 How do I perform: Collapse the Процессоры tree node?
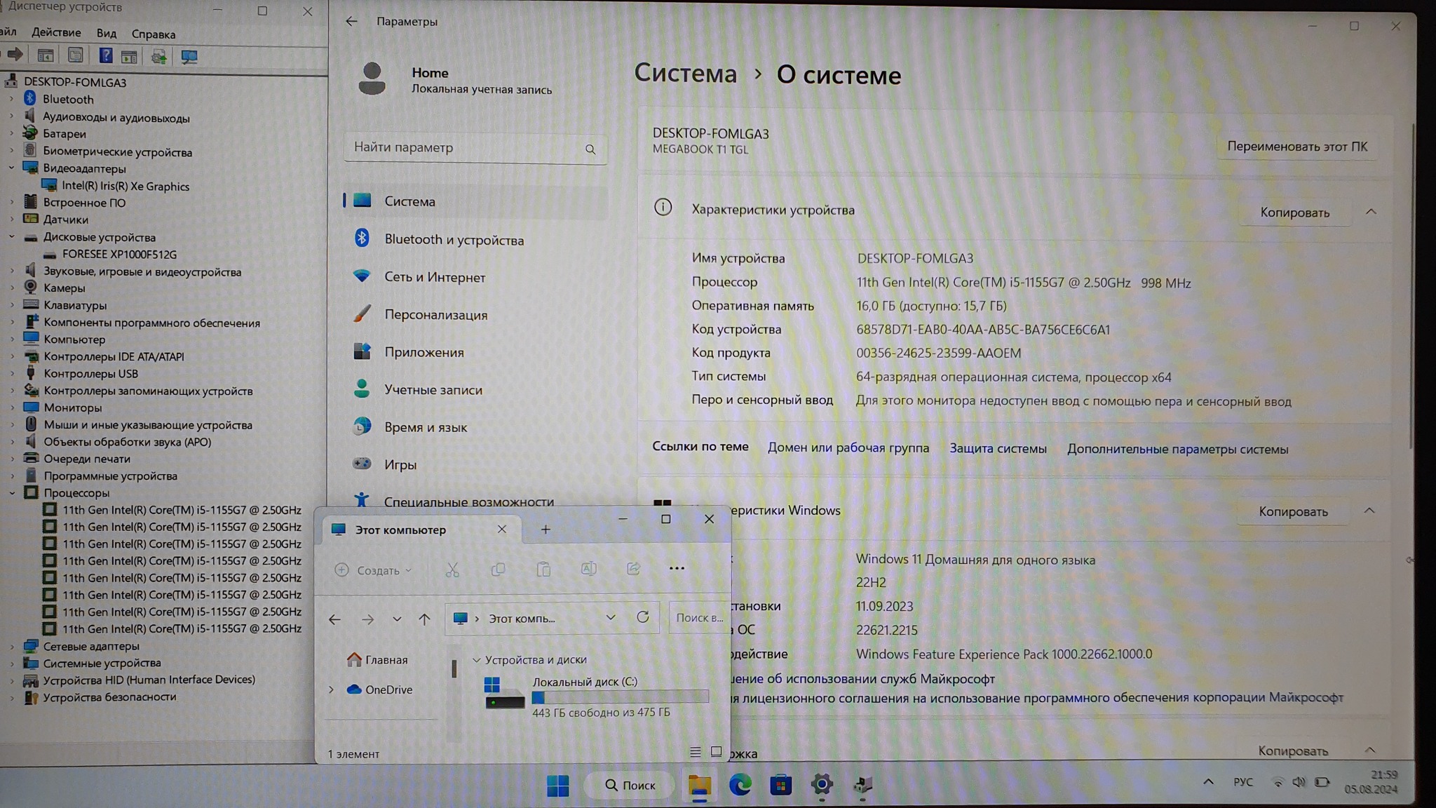click(x=11, y=493)
